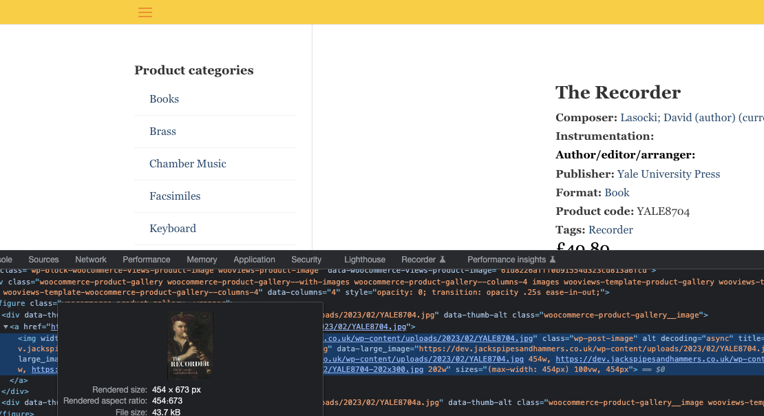
Task: Open the Brass product category
Action: [162, 131]
